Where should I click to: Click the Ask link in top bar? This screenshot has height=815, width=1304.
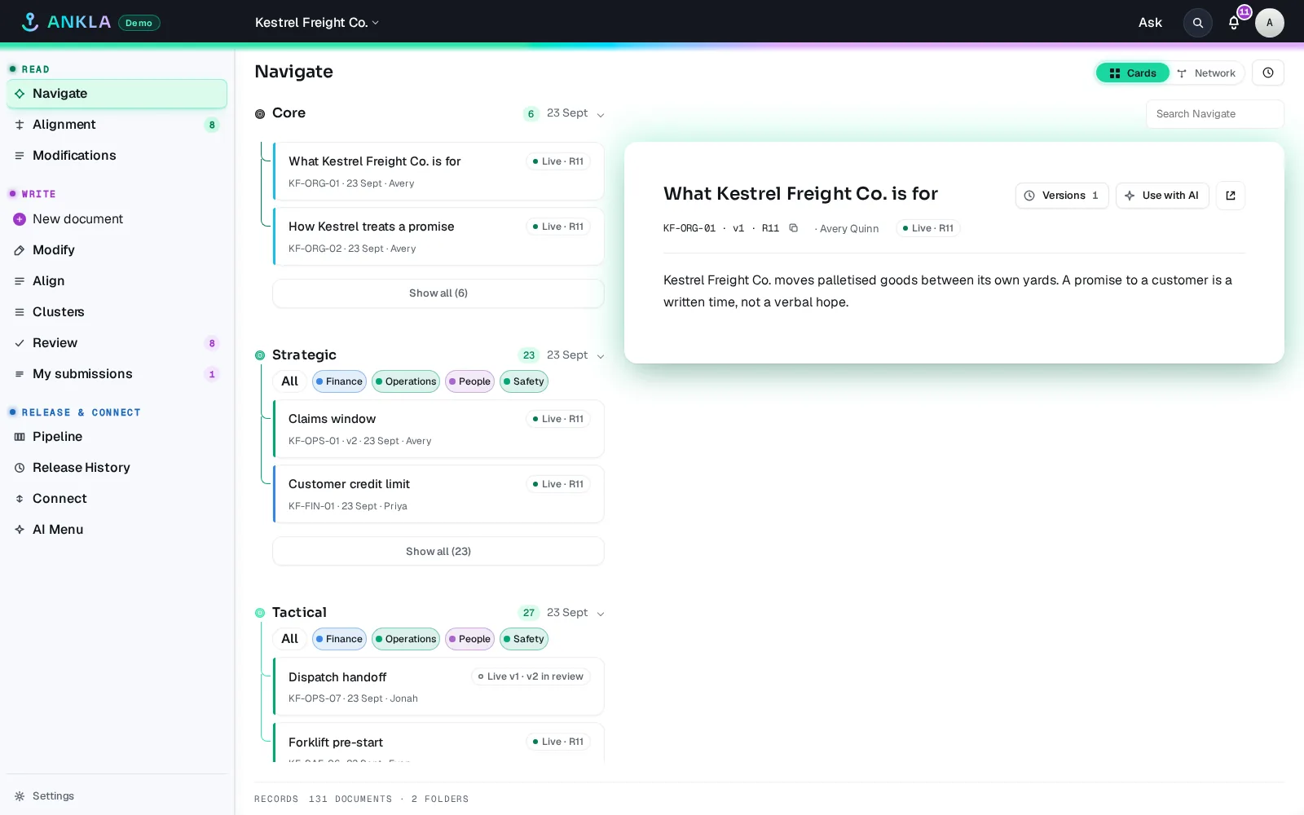(x=1150, y=23)
